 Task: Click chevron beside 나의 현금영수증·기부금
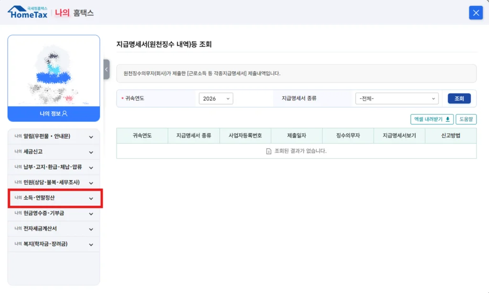pos(91,214)
